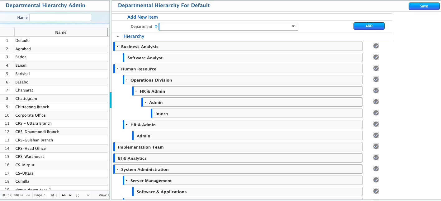Click check icon beside Intern row
441x201 pixels.
point(376,113)
